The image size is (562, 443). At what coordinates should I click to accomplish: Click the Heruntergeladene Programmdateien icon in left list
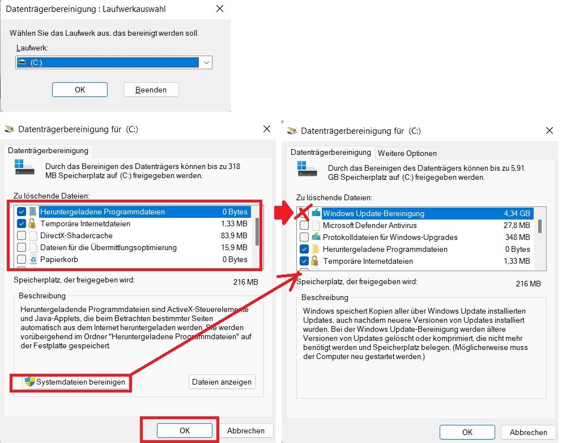(x=33, y=212)
